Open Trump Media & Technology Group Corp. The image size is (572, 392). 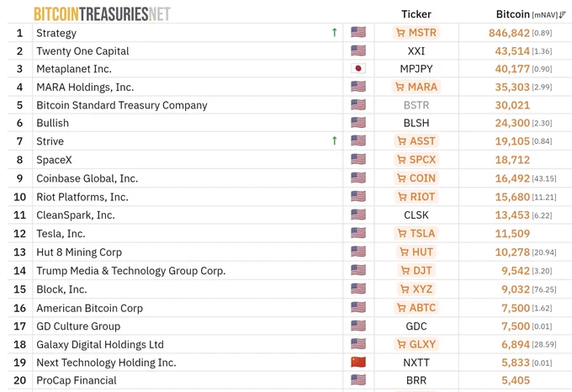131,271
